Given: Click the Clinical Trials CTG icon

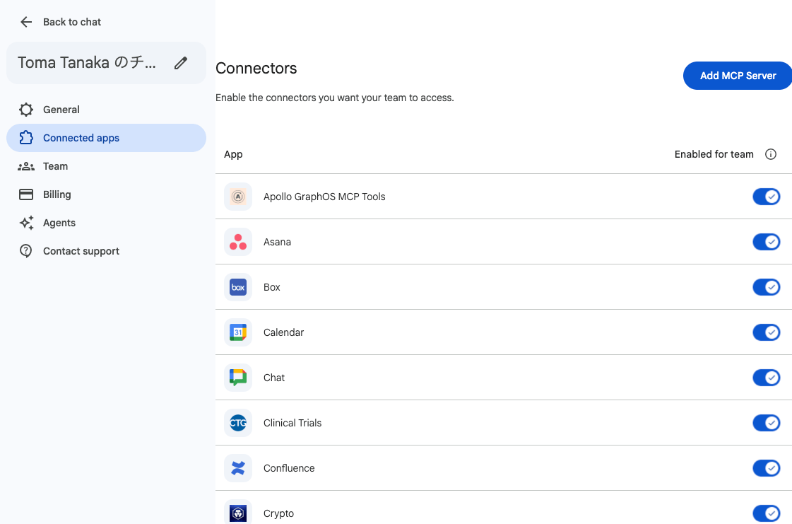Looking at the screenshot, I should click(x=238, y=423).
